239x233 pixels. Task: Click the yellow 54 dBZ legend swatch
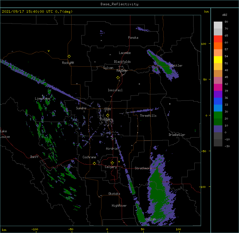(218, 59)
